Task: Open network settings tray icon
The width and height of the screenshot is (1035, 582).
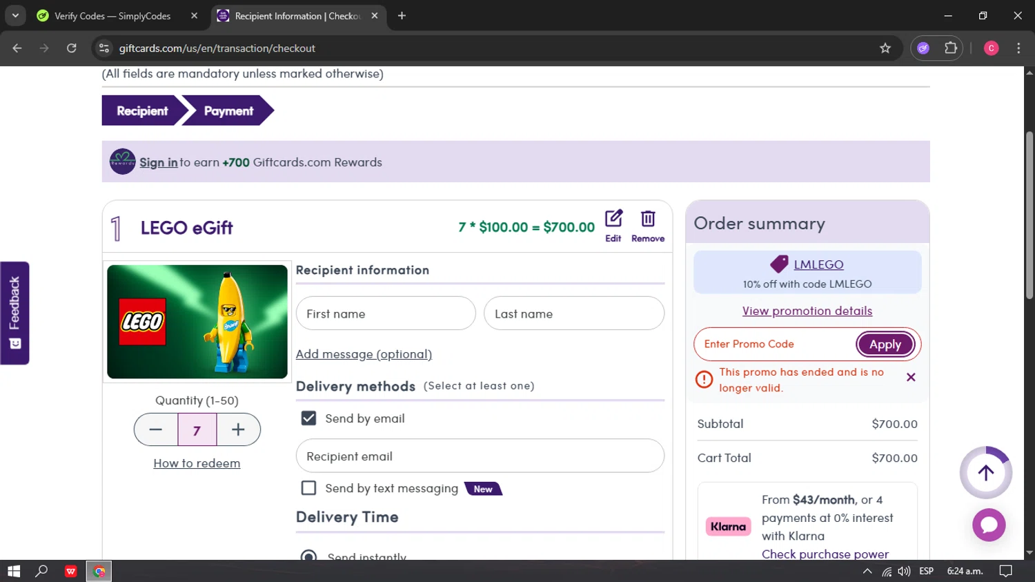Action: [x=887, y=571]
